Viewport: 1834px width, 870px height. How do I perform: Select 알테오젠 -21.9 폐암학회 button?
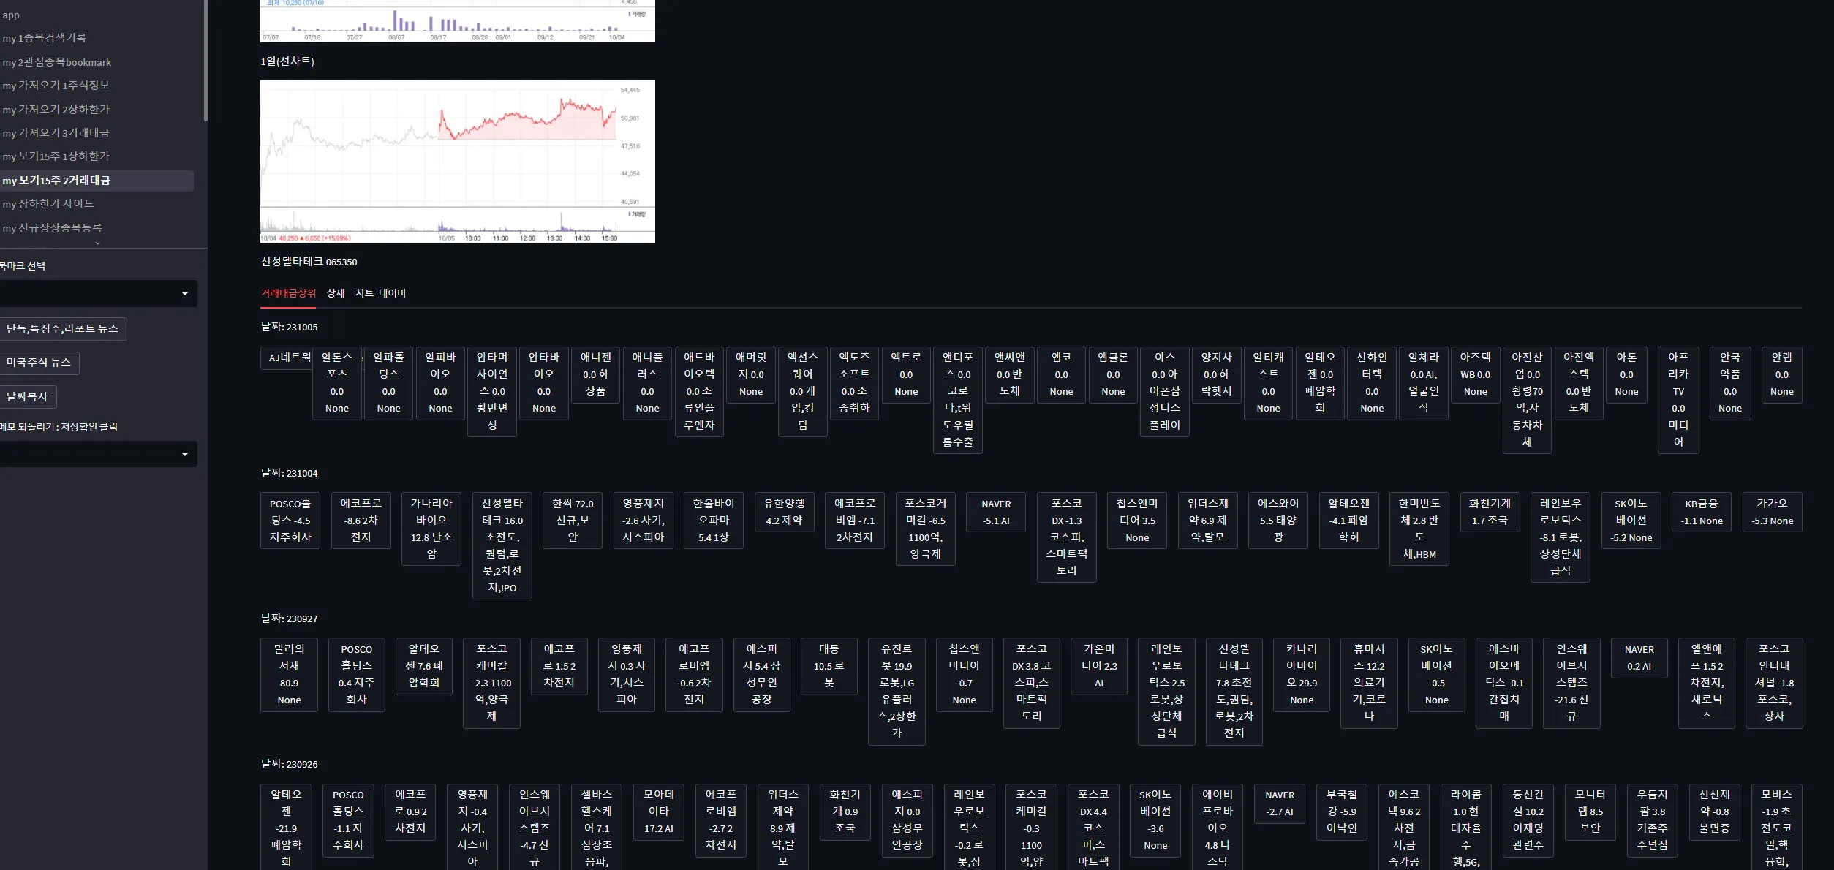(x=286, y=827)
